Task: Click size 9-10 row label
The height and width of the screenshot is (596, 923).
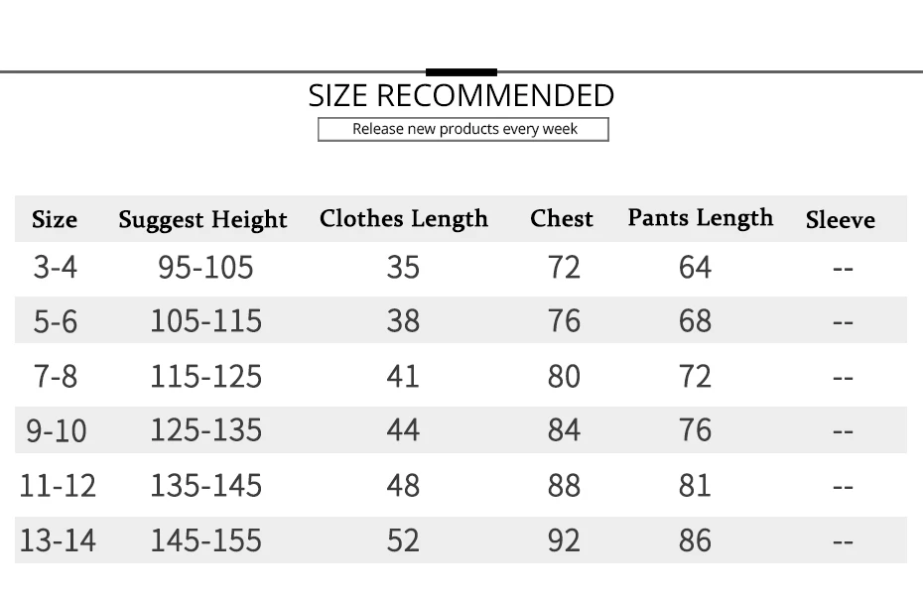Action: click(56, 430)
